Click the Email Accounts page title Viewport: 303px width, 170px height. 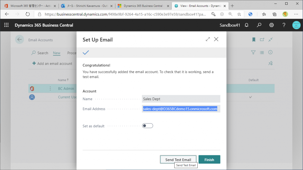[40, 40]
